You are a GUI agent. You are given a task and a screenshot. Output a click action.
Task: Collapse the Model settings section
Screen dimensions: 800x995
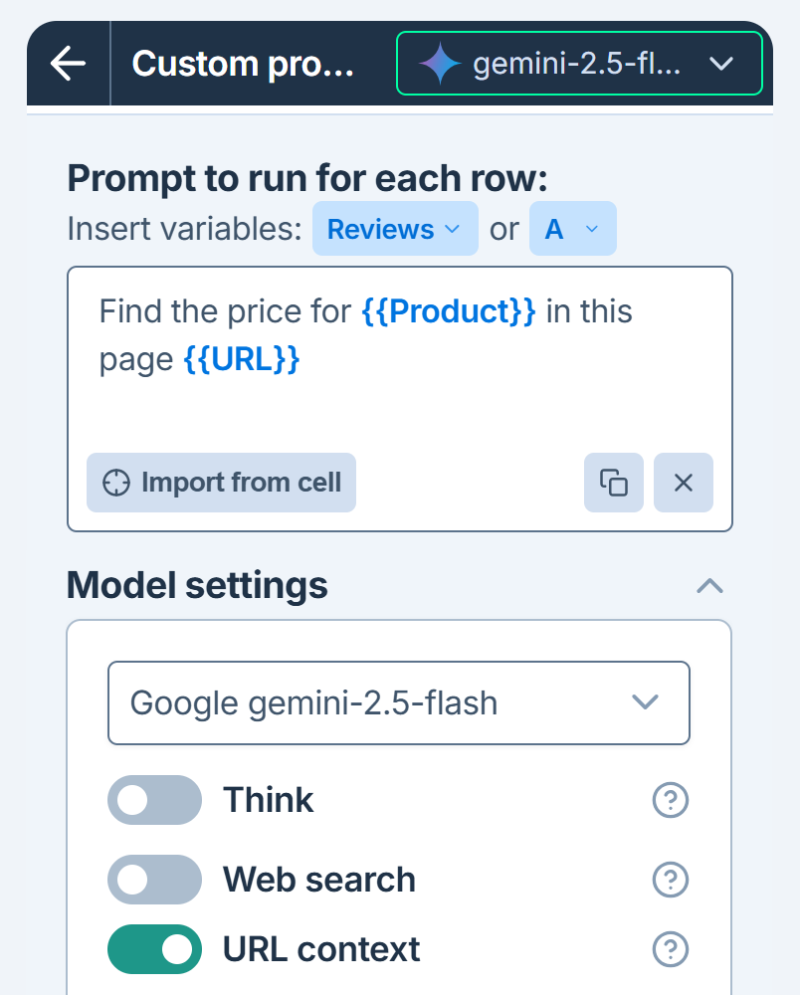point(708,586)
